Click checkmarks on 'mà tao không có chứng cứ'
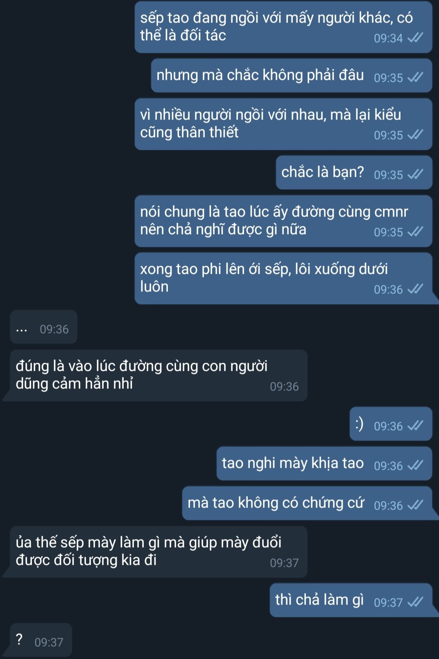The width and height of the screenshot is (439, 659). point(415,506)
